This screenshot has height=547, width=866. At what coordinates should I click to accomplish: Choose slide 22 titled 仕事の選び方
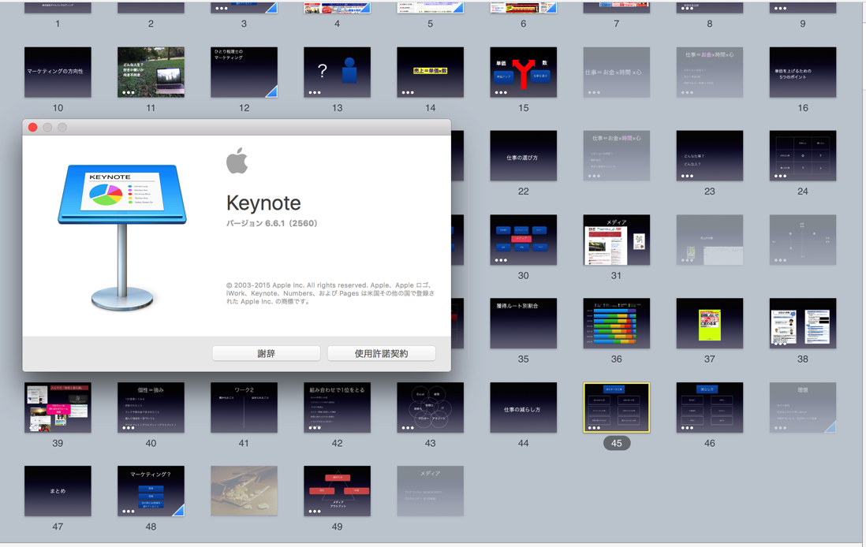click(x=523, y=156)
